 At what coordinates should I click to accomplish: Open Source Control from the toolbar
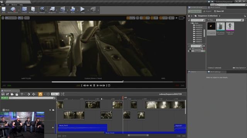coord(13,10)
